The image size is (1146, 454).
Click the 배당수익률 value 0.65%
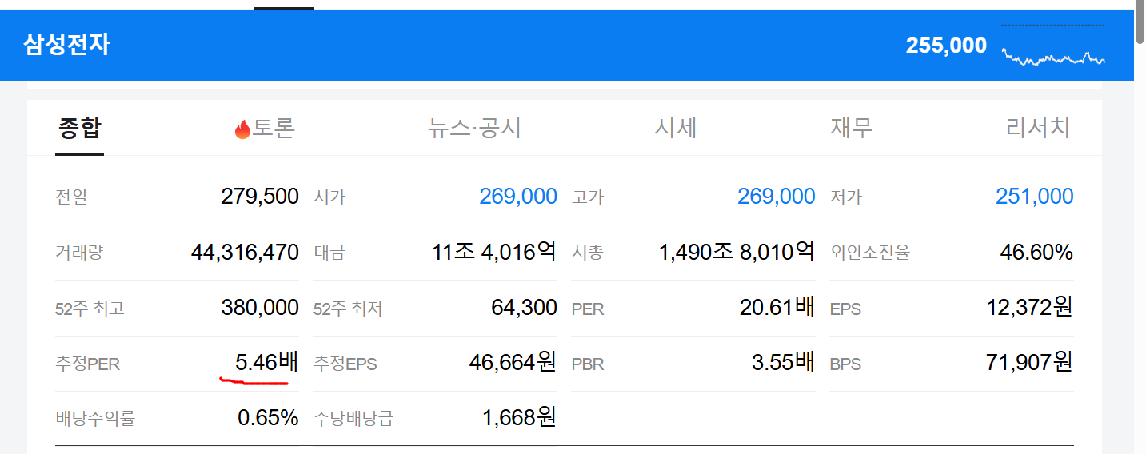coord(268,418)
